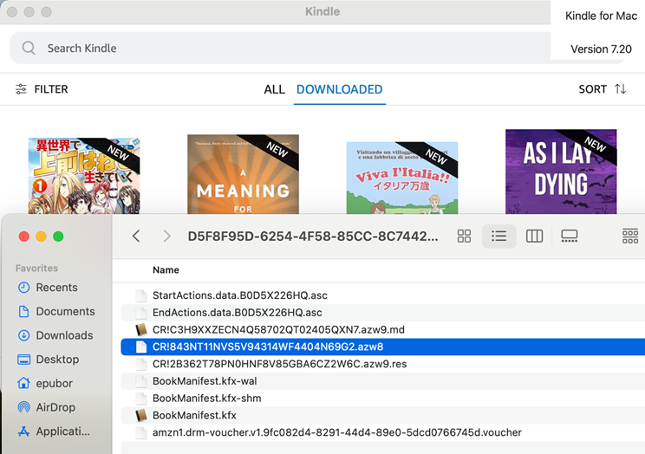Screen dimensions: 645x454
Task: Open the As I Lay Dying cover
Action: (561, 172)
